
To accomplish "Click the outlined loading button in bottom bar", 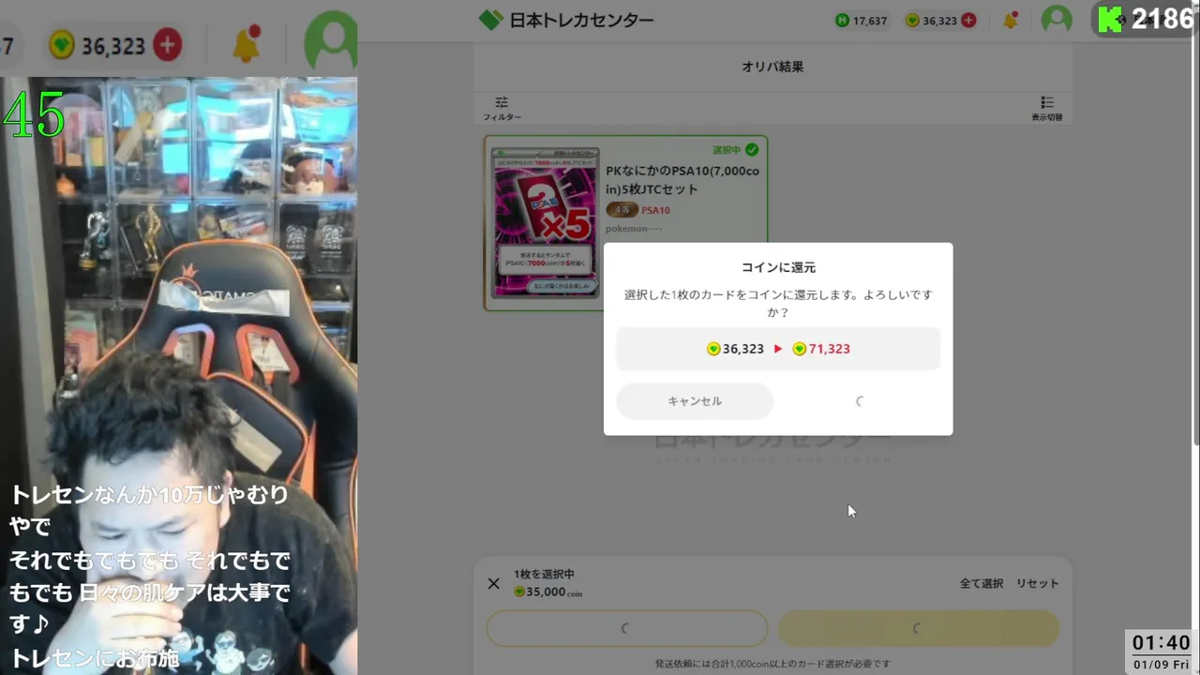I will tap(626, 628).
